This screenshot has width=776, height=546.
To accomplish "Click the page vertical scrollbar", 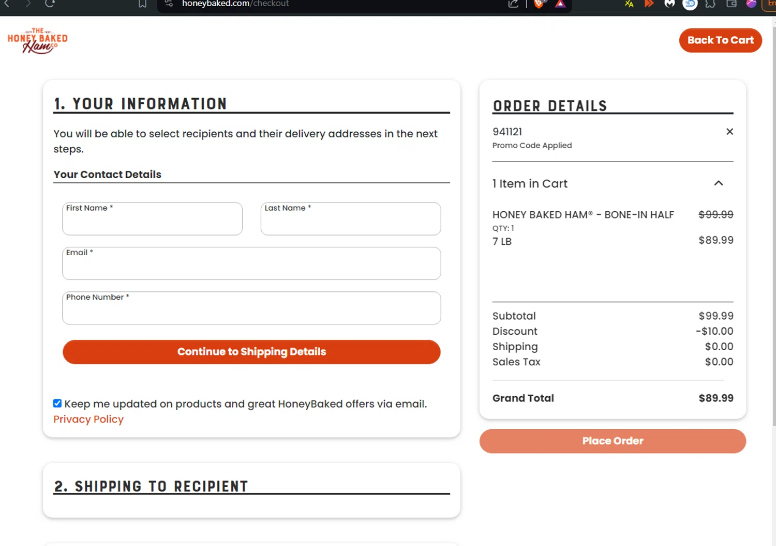I will pyautogui.click(x=773, y=227).
